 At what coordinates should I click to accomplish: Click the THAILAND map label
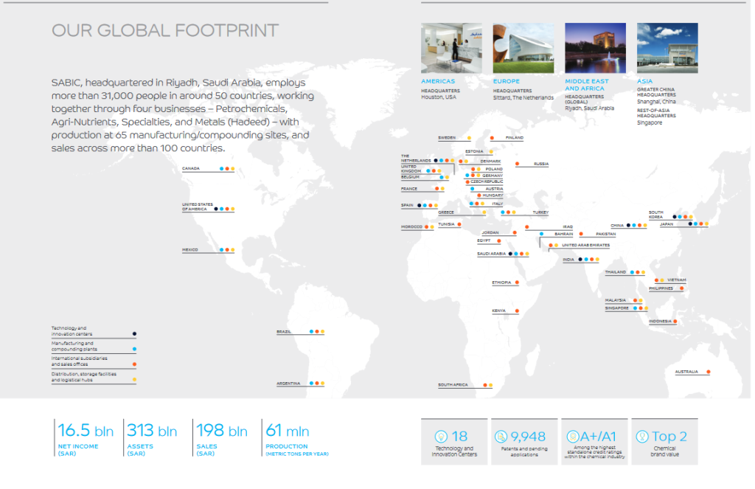[x=616, y=272]
